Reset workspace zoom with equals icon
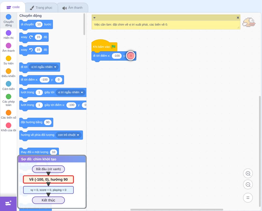The width and height of the screenshot is (262, 211). 248,198
